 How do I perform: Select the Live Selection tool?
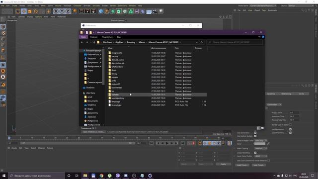coord(18,11)
